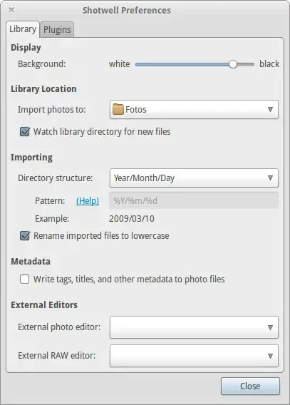Click the disabled Pattern input field
290x405 pixels.
coord(194,200)
